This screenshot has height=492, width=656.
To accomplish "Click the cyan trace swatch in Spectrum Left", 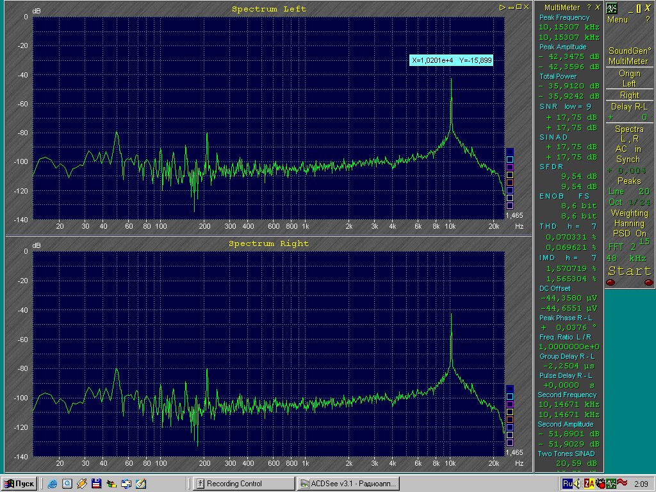I will pos(510,160).
